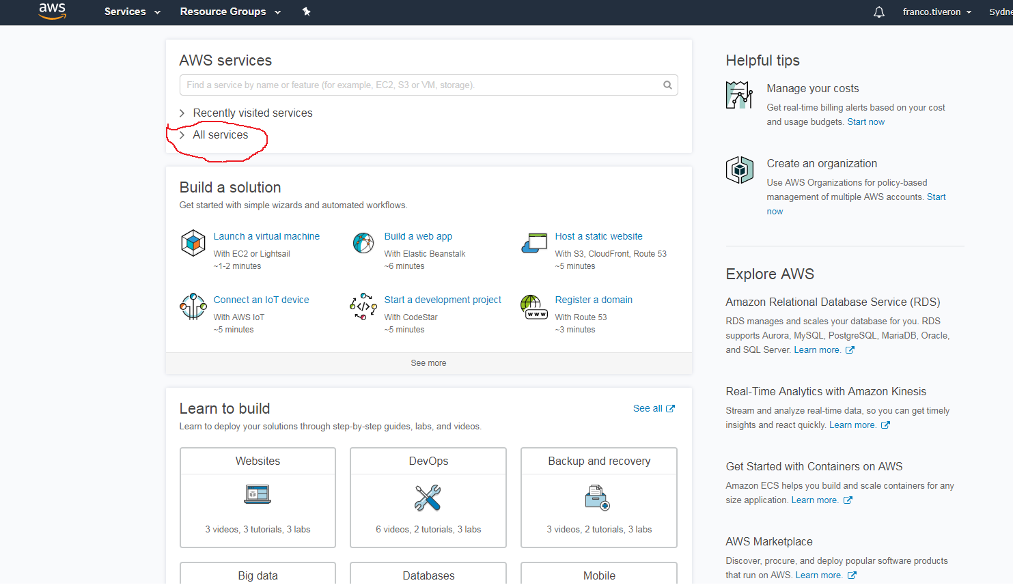Click the Manage your costs heading

pyautogui.click(x=813, y=89)
